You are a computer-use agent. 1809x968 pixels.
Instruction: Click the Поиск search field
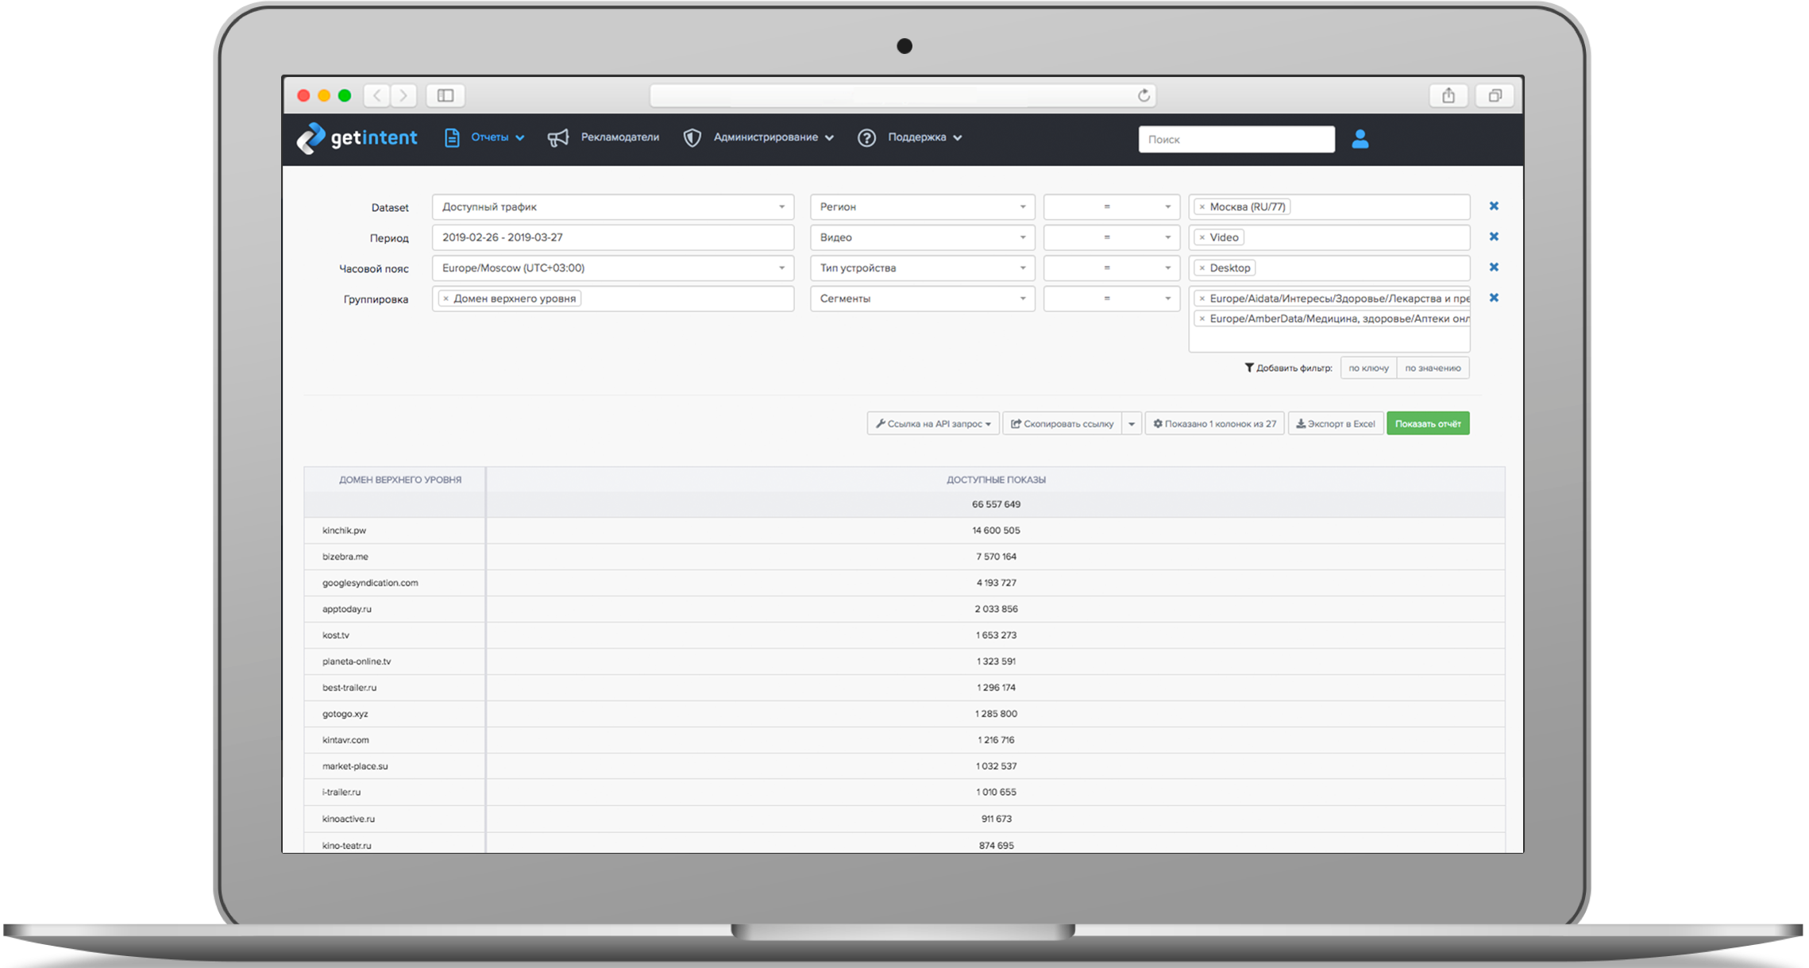coord(1236,139)
